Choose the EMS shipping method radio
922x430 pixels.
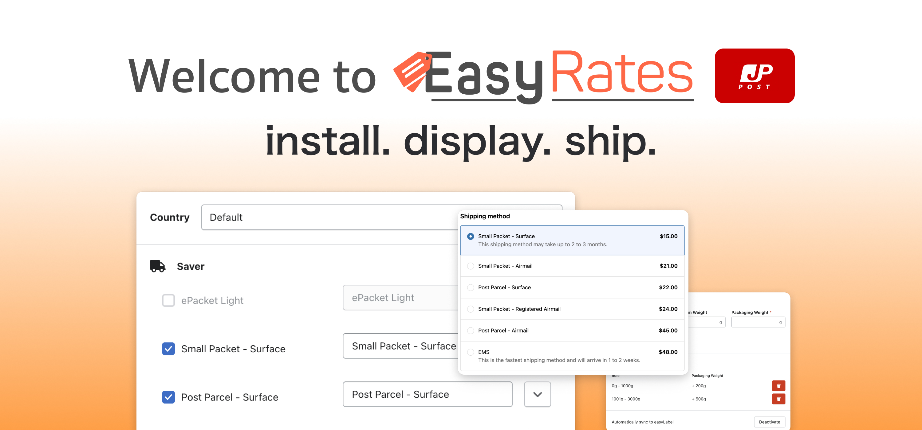point(470,352)
